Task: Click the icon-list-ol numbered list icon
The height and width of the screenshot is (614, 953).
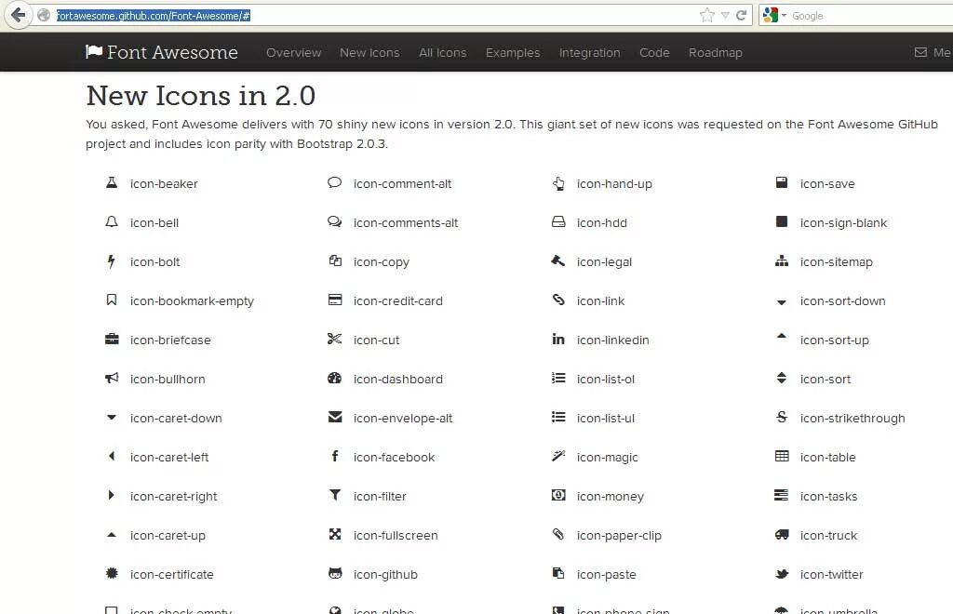Action: click(x=558, y=378)
